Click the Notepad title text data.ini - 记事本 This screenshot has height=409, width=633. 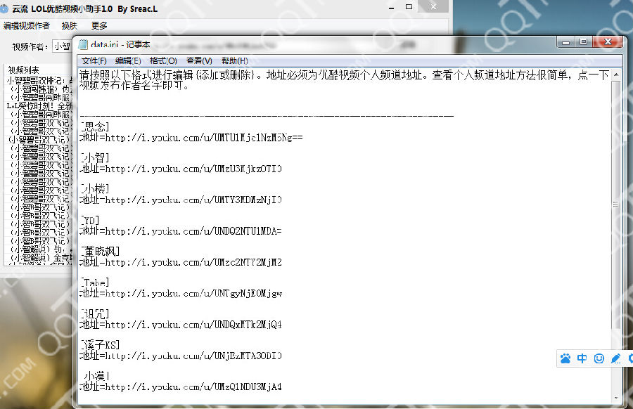pyautogui.click(x=120, y=44)
